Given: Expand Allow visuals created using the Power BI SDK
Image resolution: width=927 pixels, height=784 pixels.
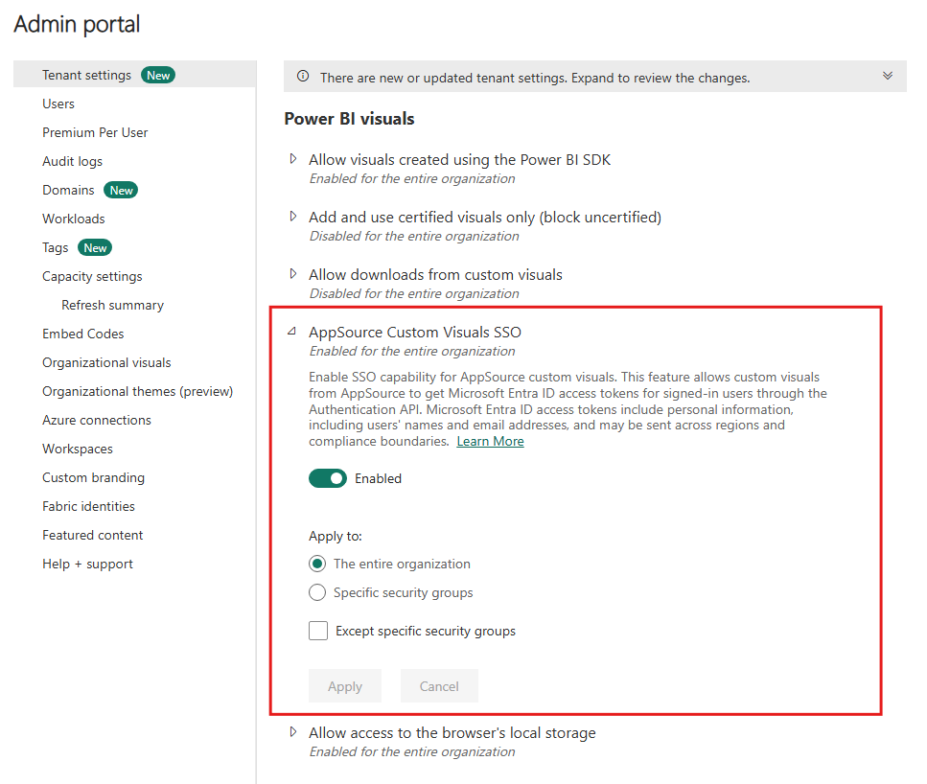Looking at the screenshot, I should click(x=292, y=160).
